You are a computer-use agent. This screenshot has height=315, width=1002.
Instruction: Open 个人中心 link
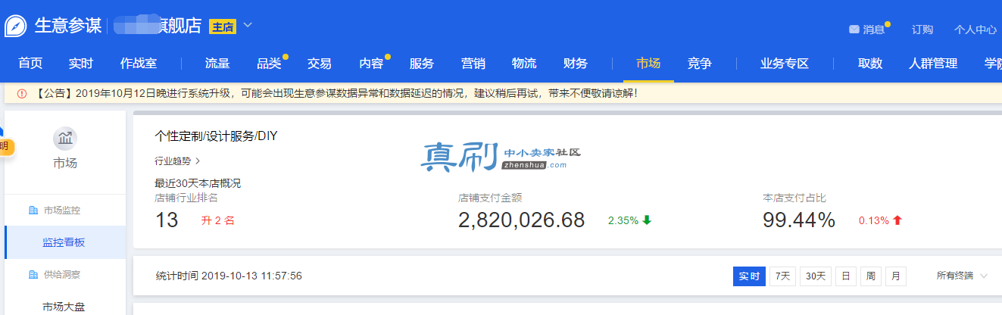[x=975, y=30]
